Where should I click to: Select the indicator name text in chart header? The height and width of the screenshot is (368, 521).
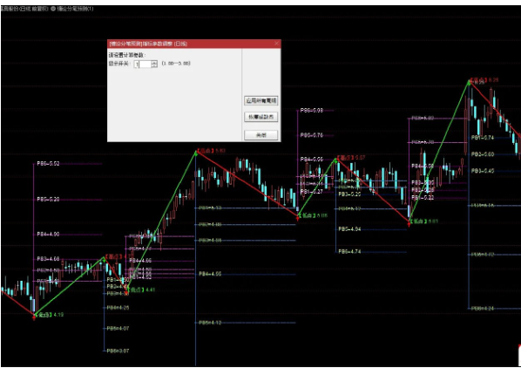(x=76, y=9)
